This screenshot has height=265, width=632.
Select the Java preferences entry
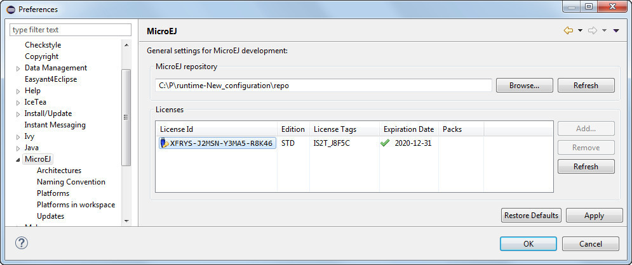tap(32, 148)
